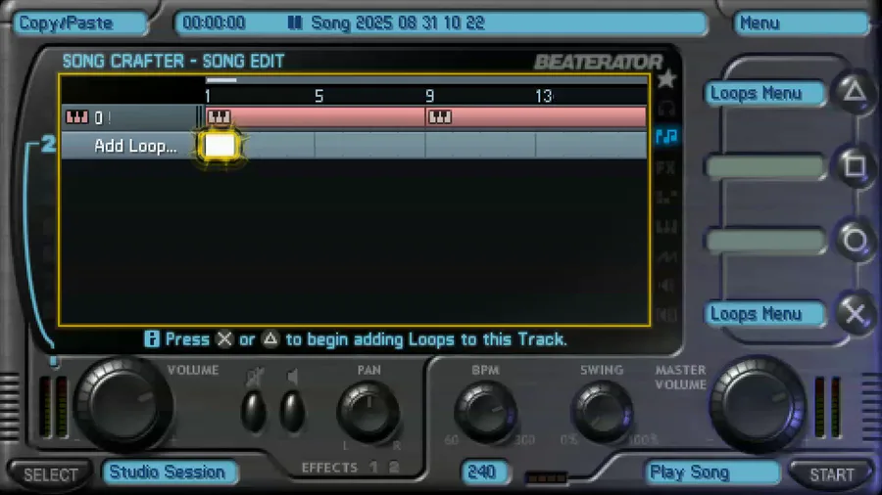Click the square button icon
The width and height of the screenshot is (882, 495).
pos(855,165)
